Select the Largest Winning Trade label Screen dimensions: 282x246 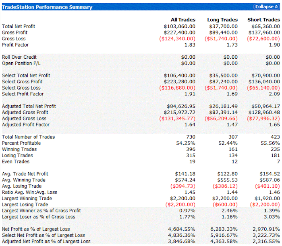tap(27, 198)
